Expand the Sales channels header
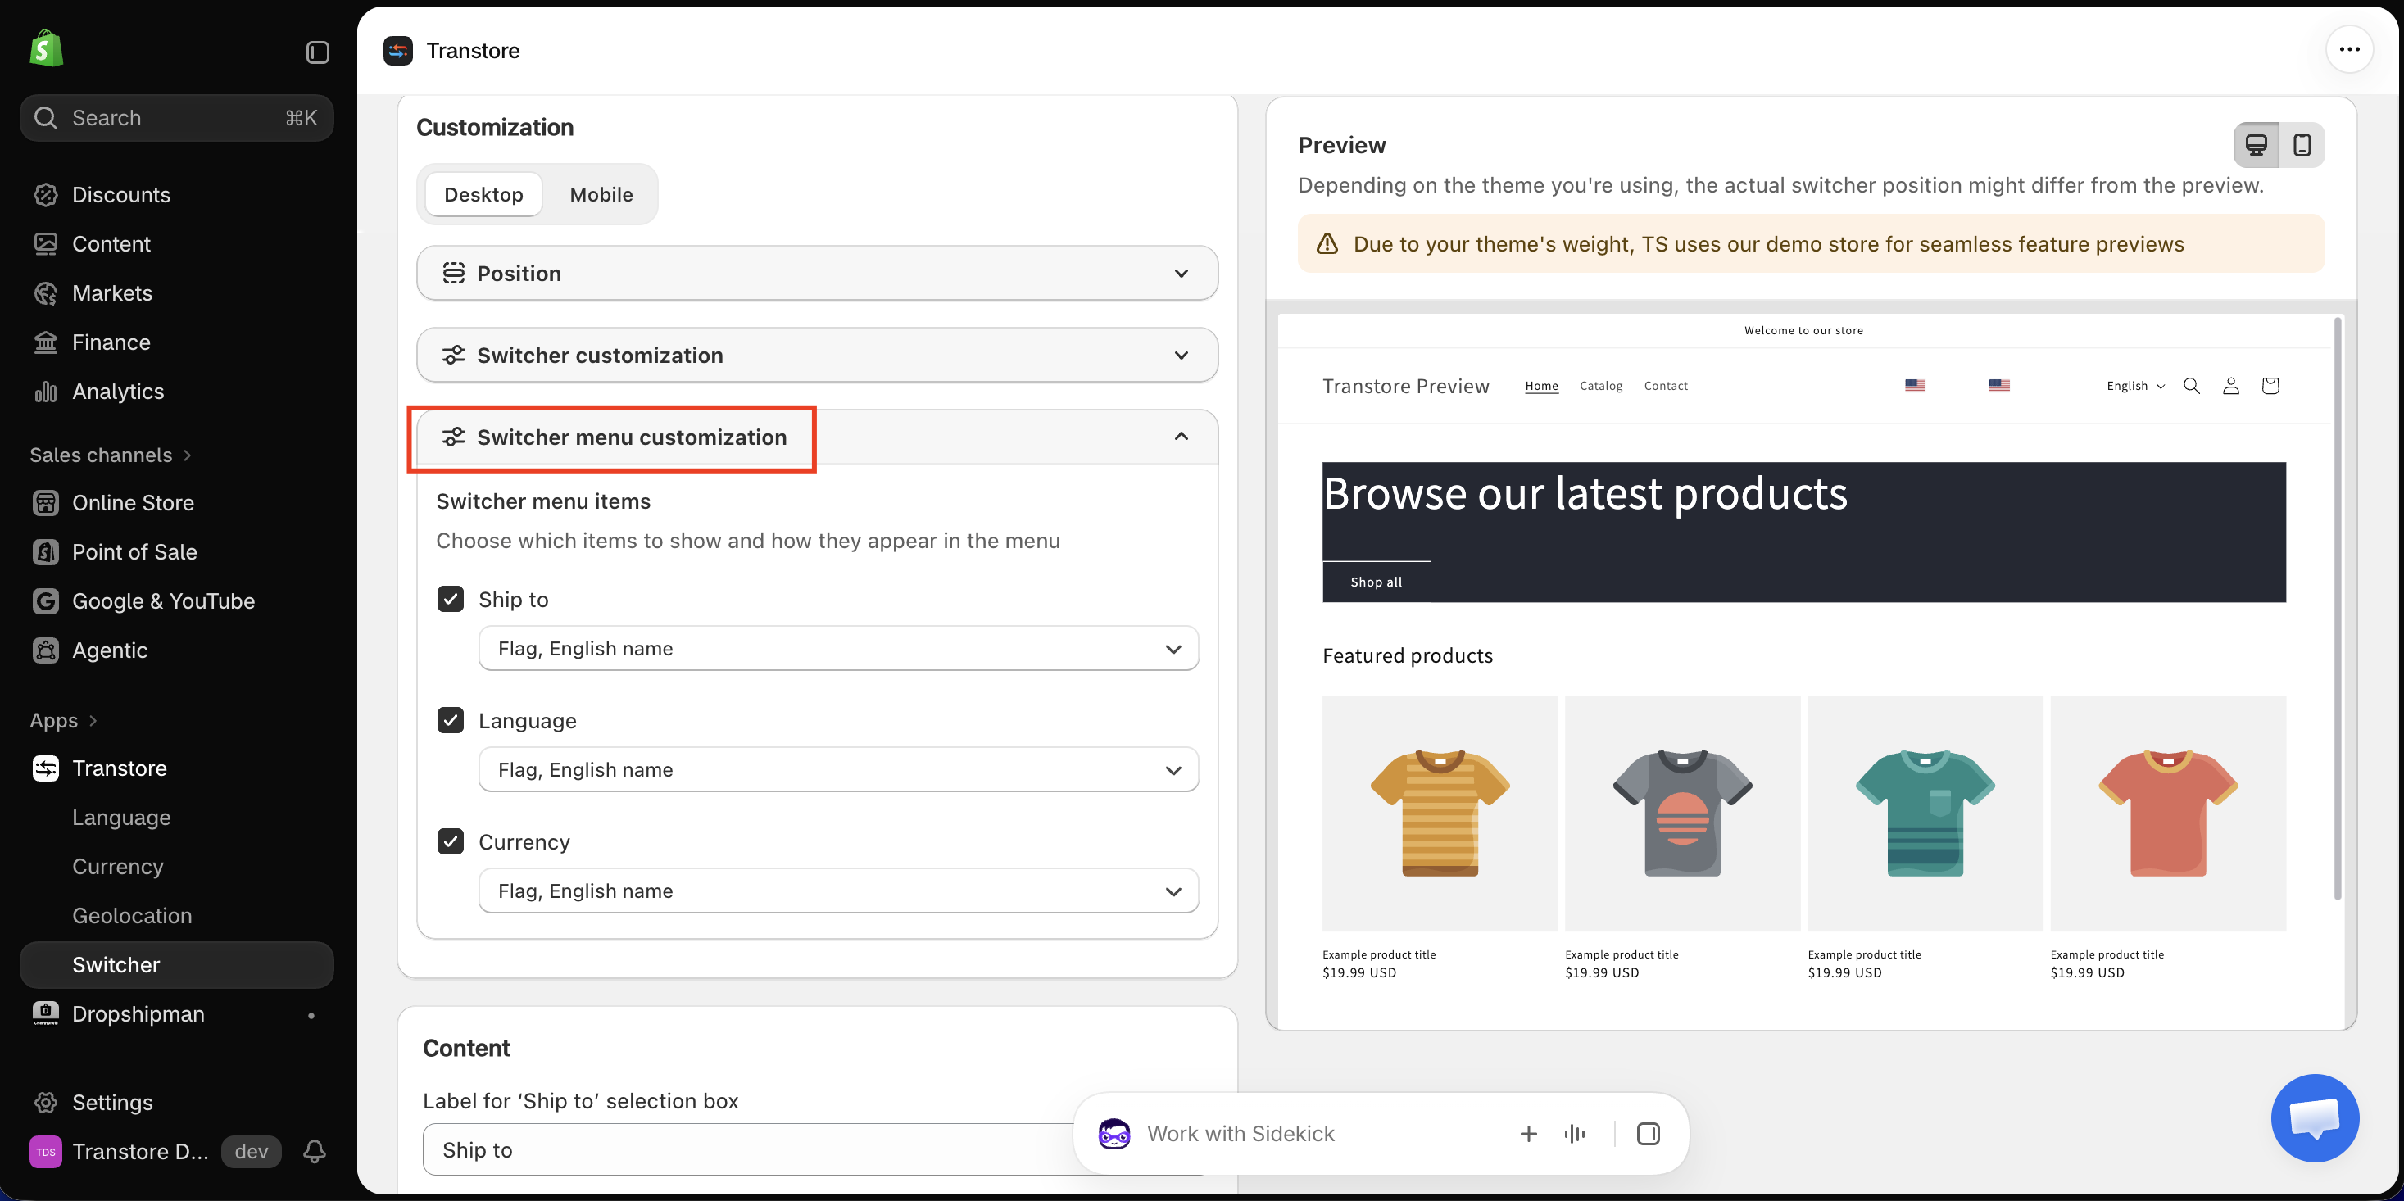Screen dimensions: 2404x1201 (110, 455)
